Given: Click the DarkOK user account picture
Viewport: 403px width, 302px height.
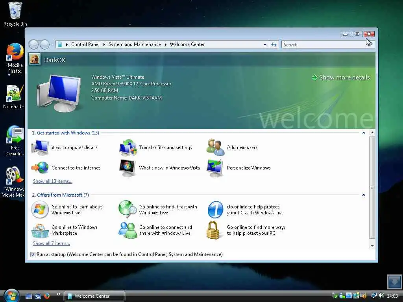Looking at the screenshot, I should click(35, 59).
